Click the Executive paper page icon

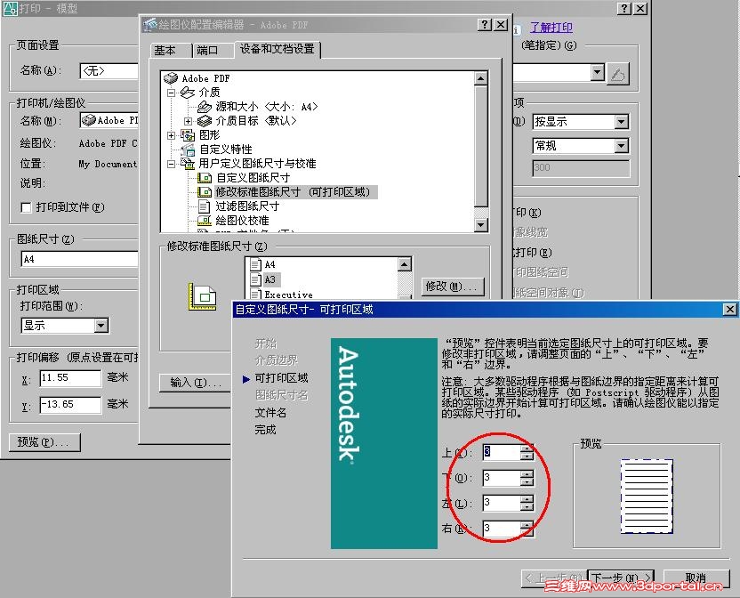pyautogui.click(x=255, y=295)
